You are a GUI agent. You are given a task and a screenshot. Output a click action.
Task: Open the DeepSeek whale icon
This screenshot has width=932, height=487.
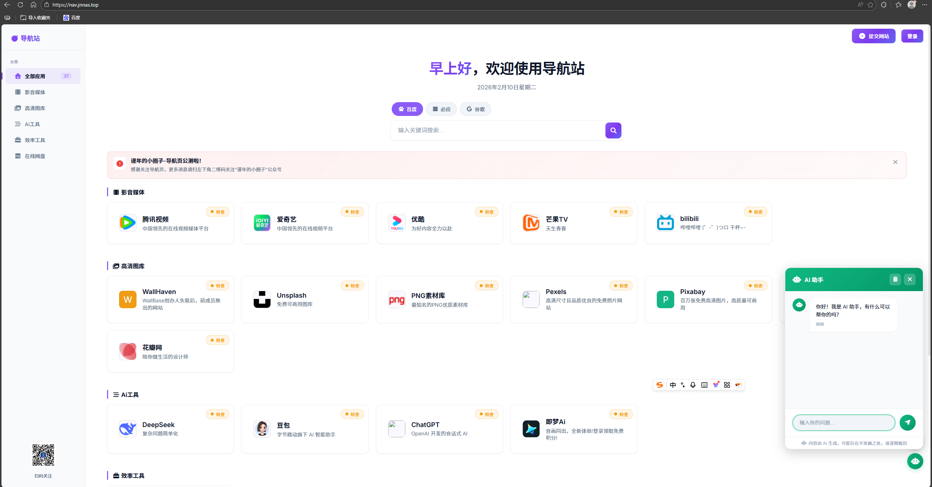pyautogui.click(x=127, y=429)
